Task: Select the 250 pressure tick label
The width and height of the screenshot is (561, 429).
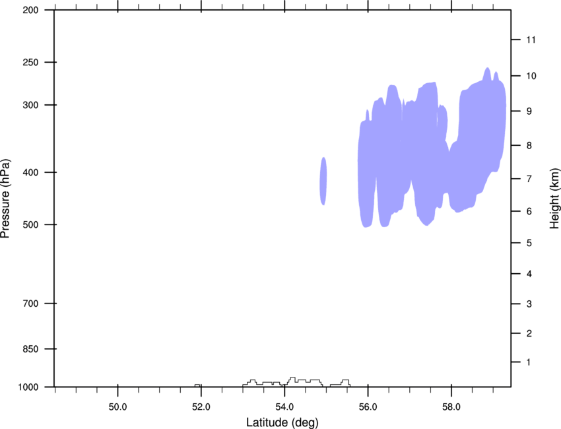Action: pos(30,62)
